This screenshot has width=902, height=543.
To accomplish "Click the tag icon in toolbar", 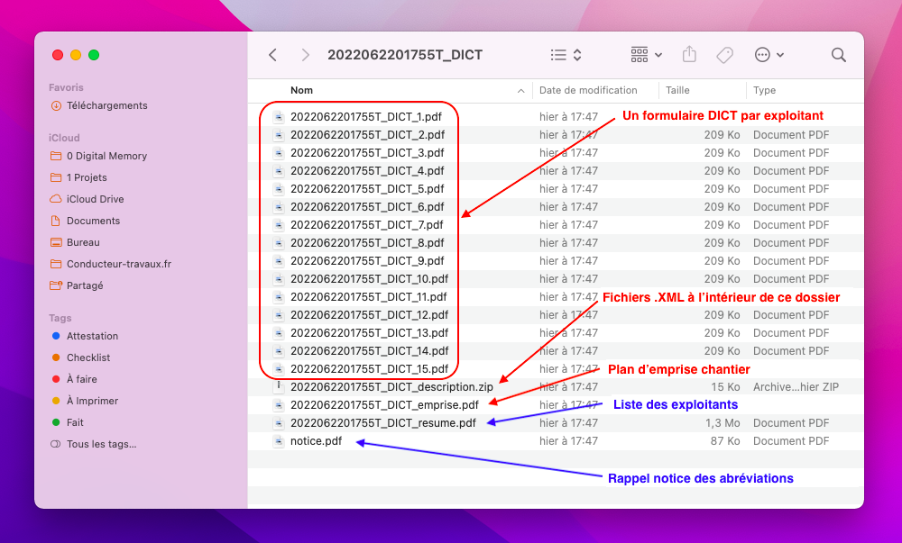I will pyautogui.click(x=724, y=55).
